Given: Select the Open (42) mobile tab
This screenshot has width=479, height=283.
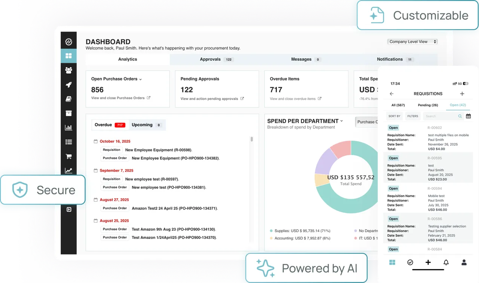Looking at the screenshot, I should (458, 105).
